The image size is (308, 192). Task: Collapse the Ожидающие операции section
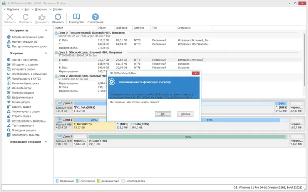pos(46,142)
